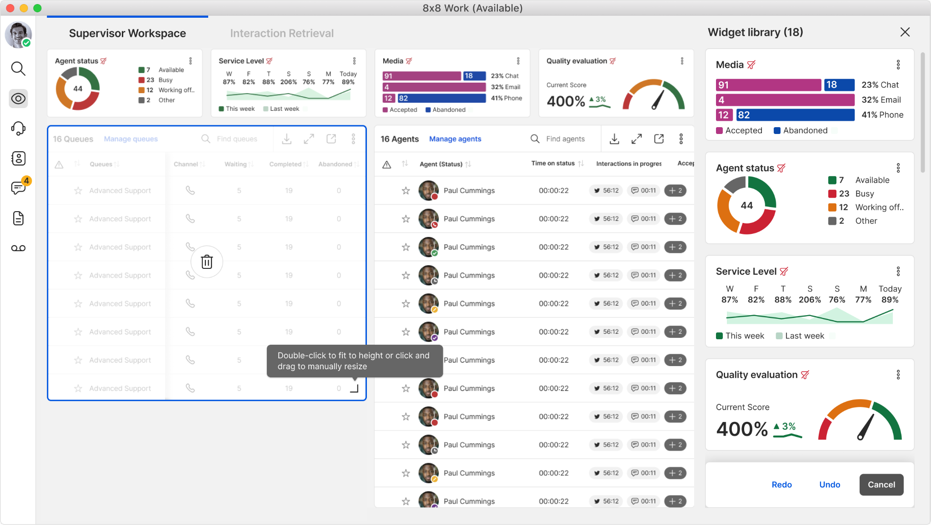
Task: Toggle visibility on Media widget header
Action: click(x=409, y=61)
